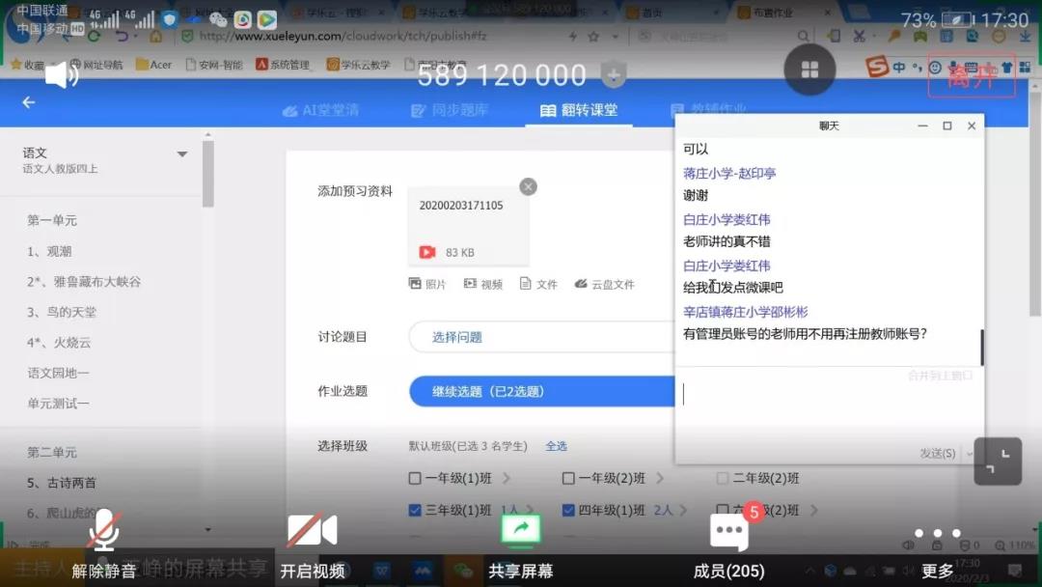1042x587 pixels.
Task: Check the 一年级(1)班 checkbox
Action: click(x=415, y=478)
